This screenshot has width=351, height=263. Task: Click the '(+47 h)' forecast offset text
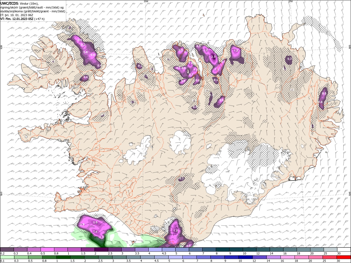pos(39,19)
